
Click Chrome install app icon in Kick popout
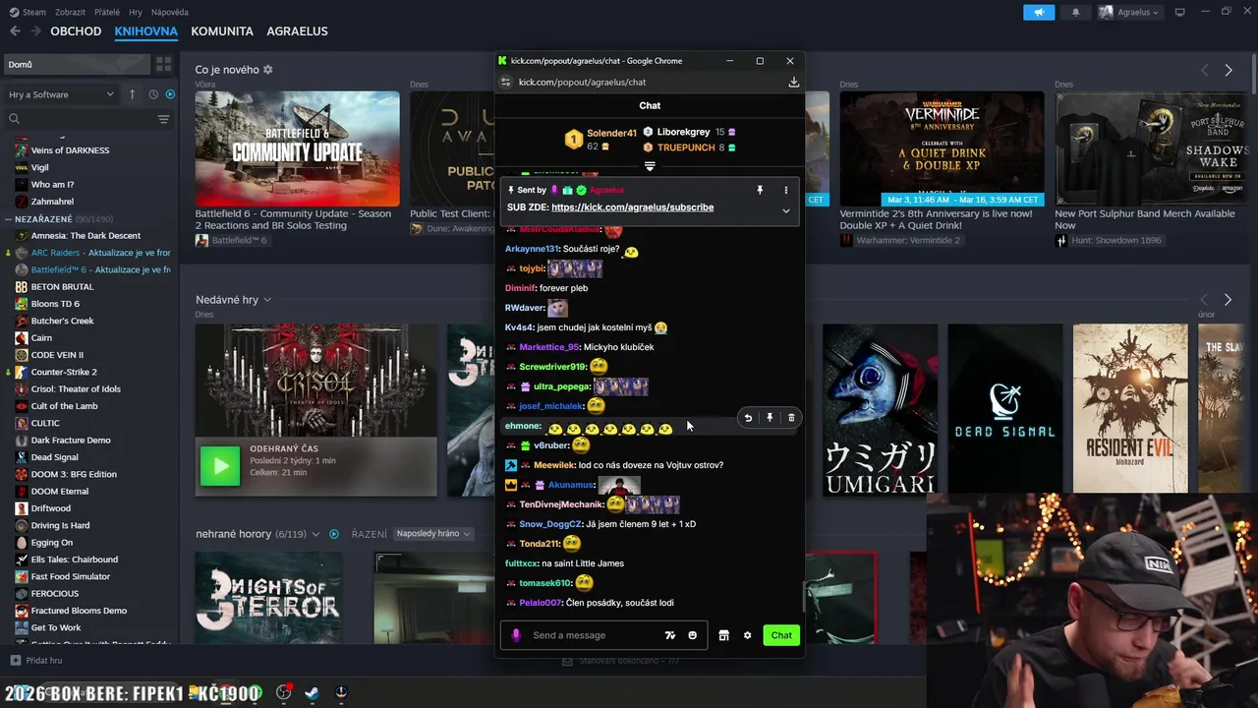[793, 83]
